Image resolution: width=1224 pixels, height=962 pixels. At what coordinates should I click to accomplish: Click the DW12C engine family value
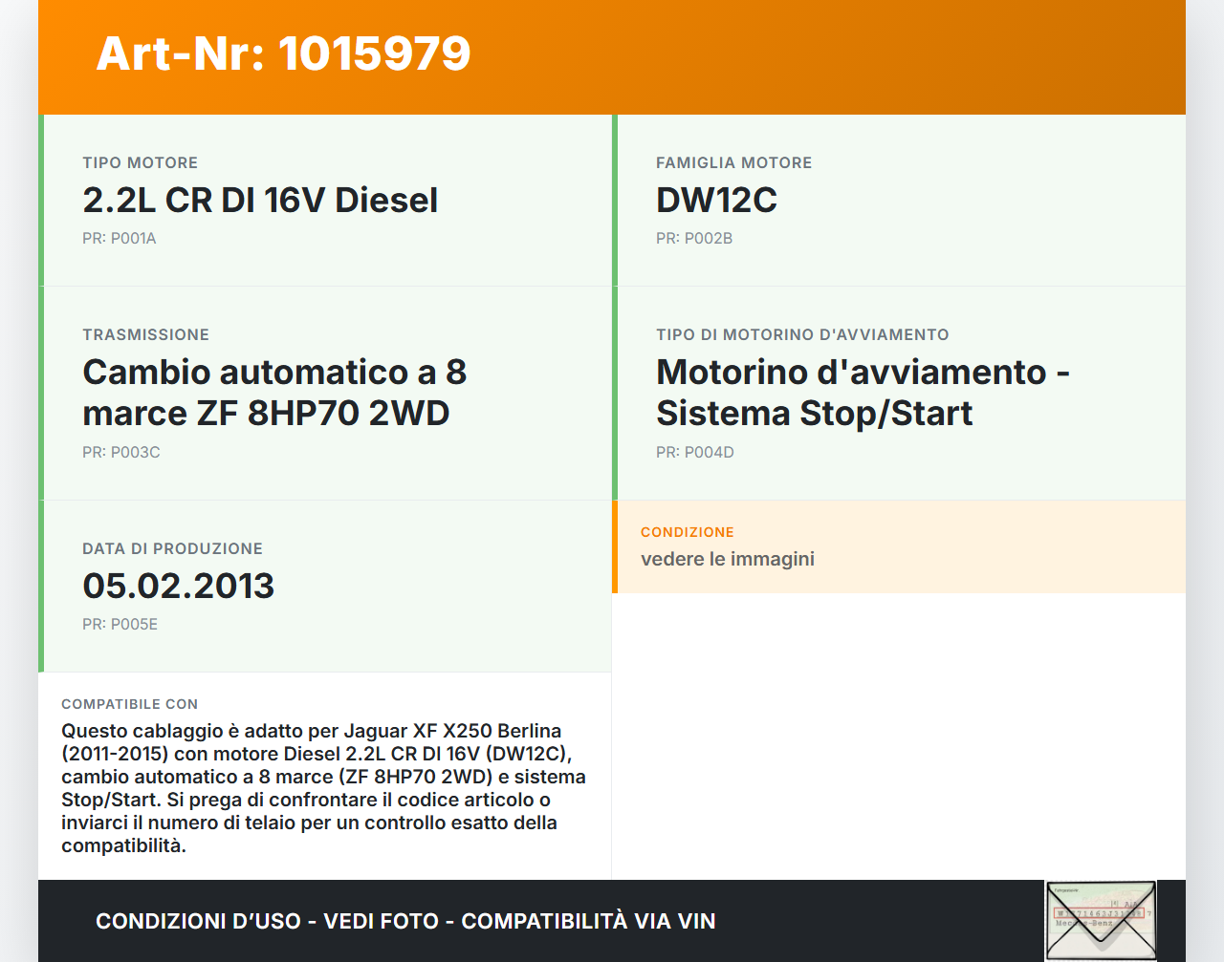(x=716, y=201)
